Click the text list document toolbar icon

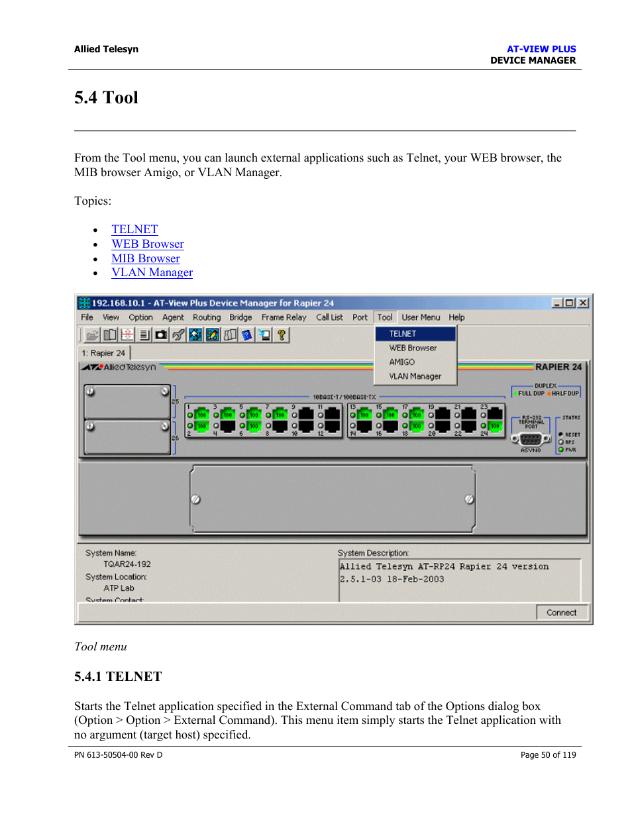coord(144,335)
